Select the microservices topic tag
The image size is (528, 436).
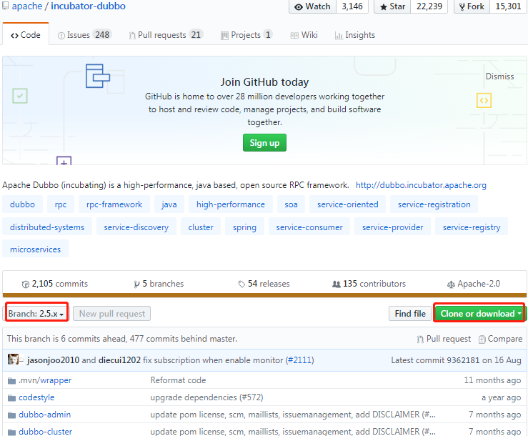click(35, 249)
